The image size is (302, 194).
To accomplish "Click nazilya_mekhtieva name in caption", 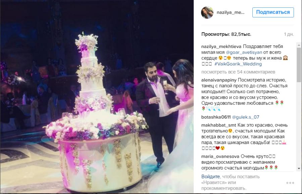I will pos(221,46).
